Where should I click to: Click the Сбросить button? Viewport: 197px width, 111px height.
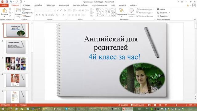click(x=27, y=13)
